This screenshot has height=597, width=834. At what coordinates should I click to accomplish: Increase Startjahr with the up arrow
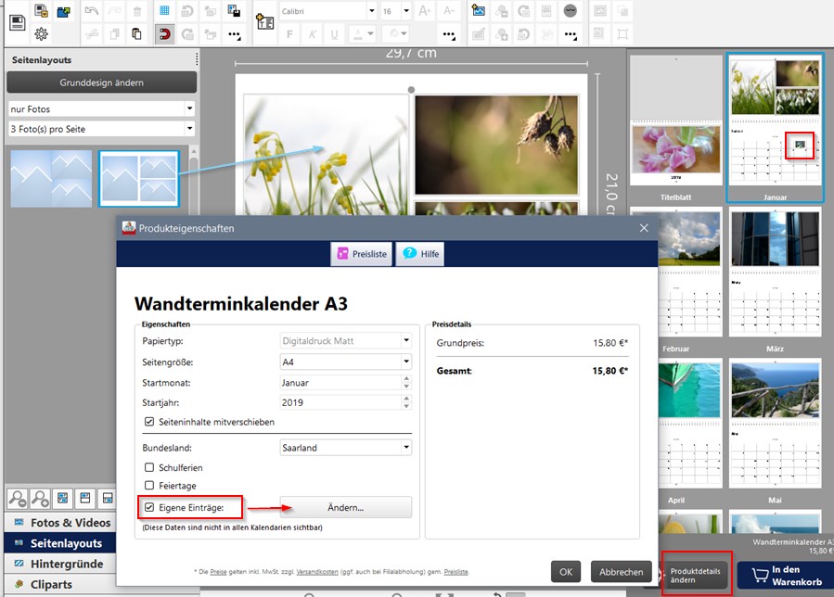tap(405, 400)
